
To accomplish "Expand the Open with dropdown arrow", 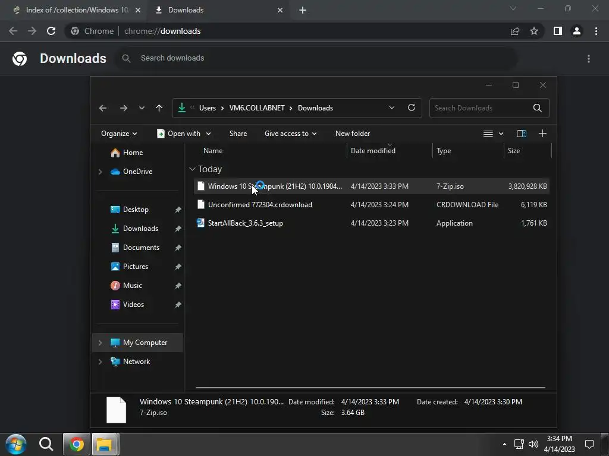I will pos(209,134).
